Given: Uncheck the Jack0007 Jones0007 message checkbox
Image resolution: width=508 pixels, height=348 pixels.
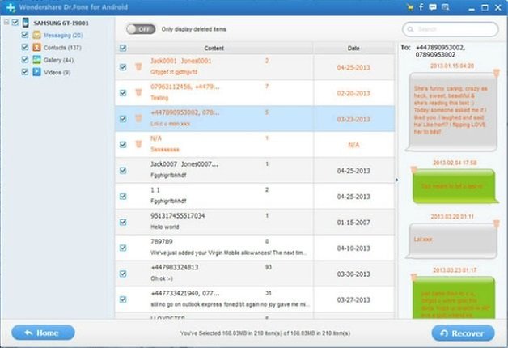Looking at the screenshot, I should point(123,171).
